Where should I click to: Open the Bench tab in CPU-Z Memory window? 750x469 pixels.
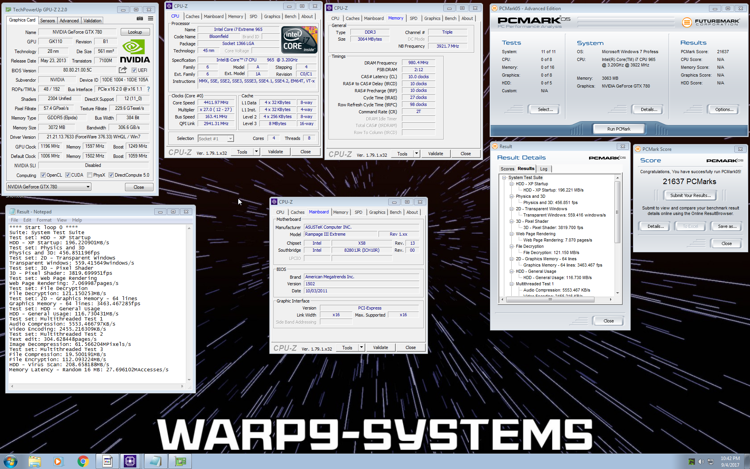tap(450, 18)
